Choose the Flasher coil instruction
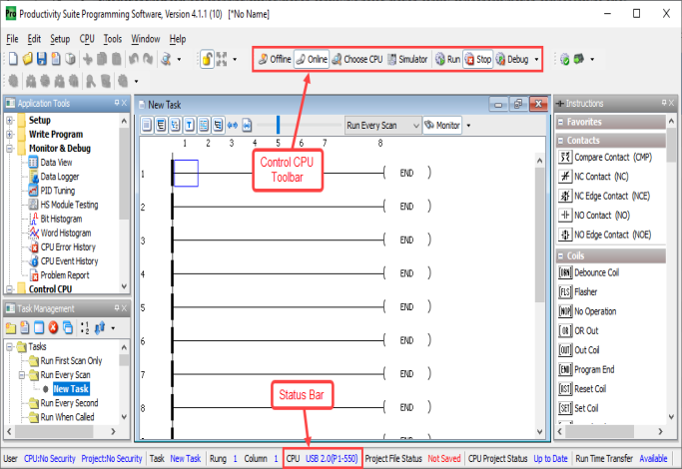 [565, 292]
